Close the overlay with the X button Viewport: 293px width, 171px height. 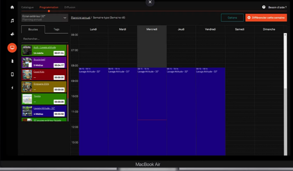pyautogui.click(x=150, y=2)
